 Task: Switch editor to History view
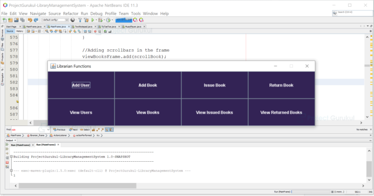(x=20, y=31)
